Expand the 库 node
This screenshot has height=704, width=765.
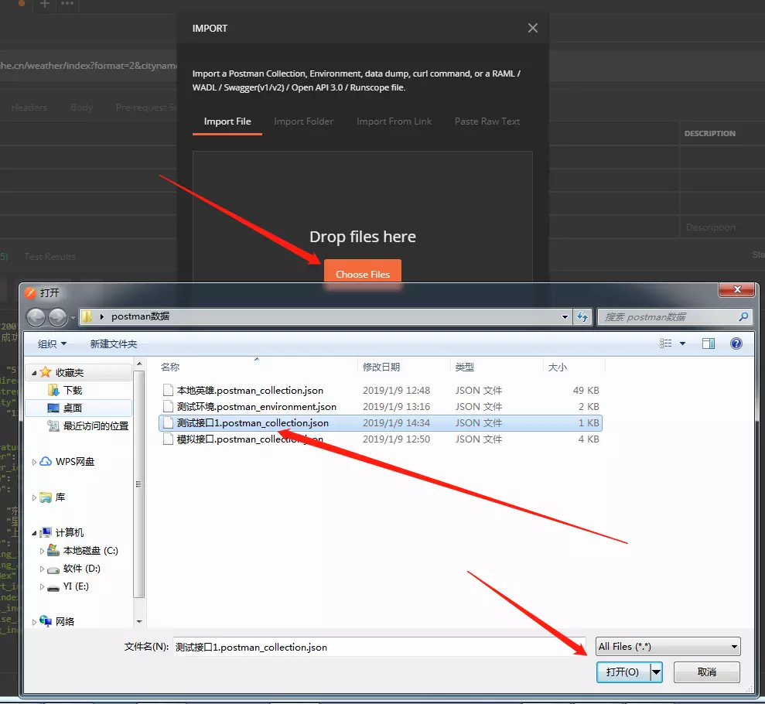34,497
